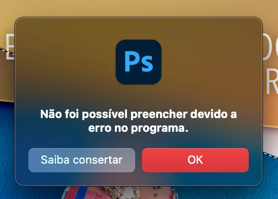Click the empty dialog area right of the Ps icon

point(211,62)
